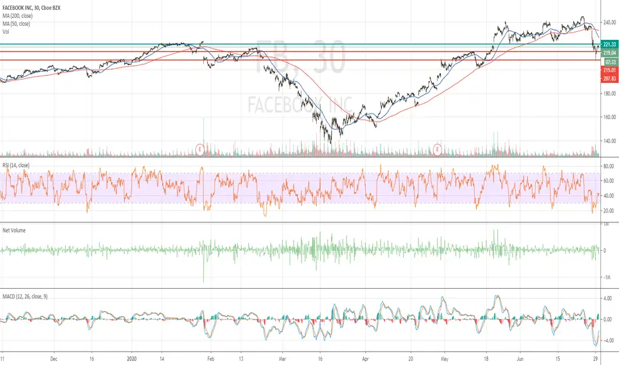Image resolution: width=619 pixels, height=365 pixels.
Task: Click 240.00 on the price axis
Action: click(x=610, y=23)
